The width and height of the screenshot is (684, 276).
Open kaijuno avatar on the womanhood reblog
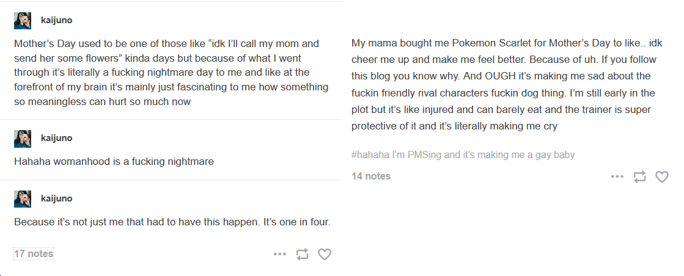click(23, 139)
